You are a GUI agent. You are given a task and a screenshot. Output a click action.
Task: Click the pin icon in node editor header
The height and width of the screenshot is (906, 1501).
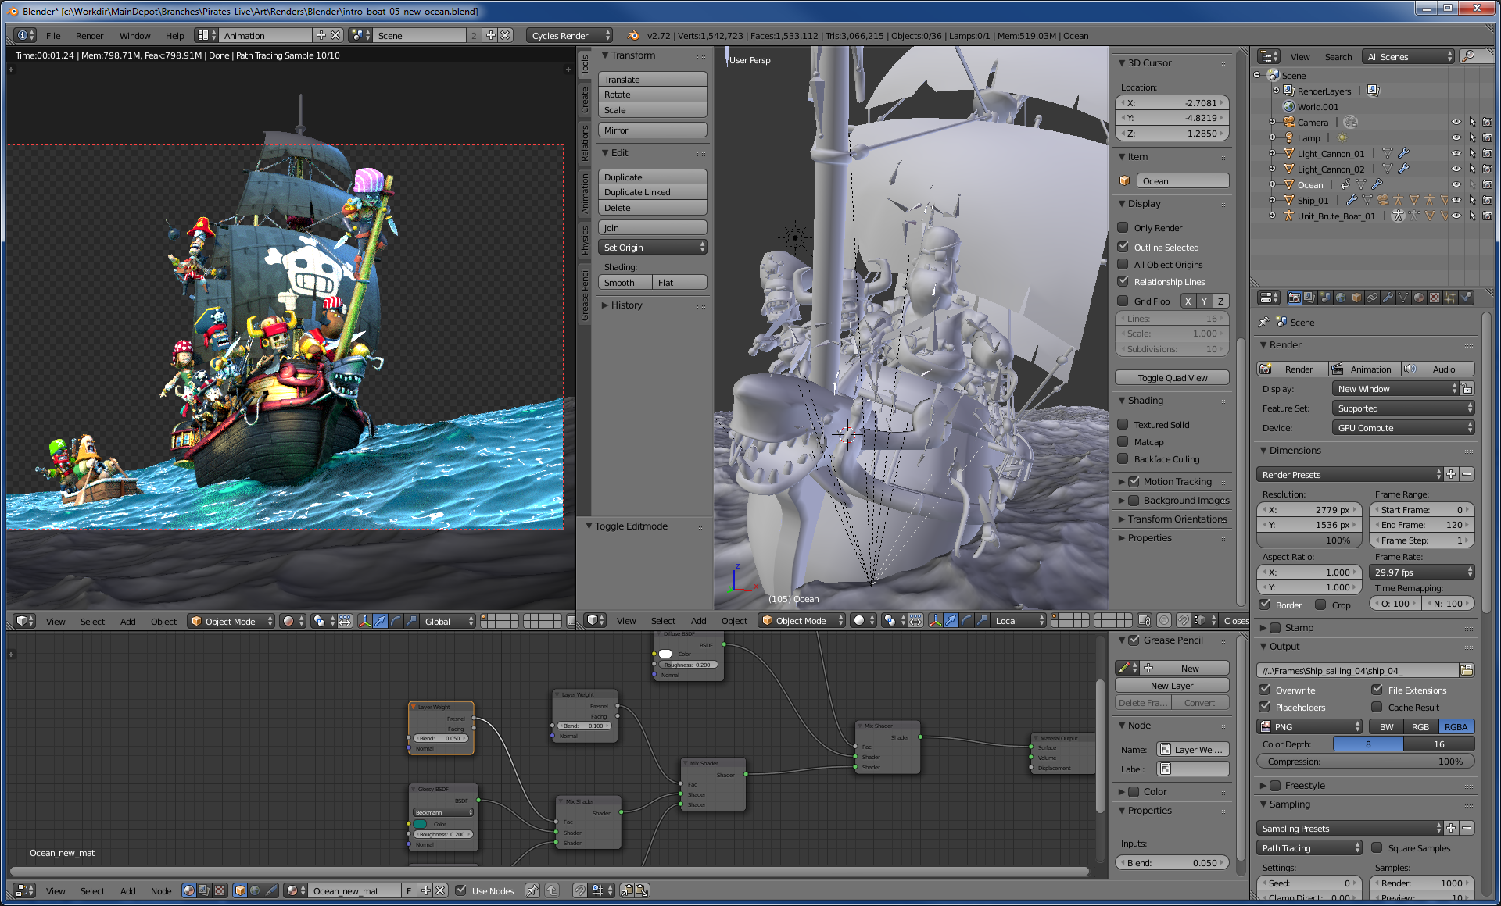(532, 890)
